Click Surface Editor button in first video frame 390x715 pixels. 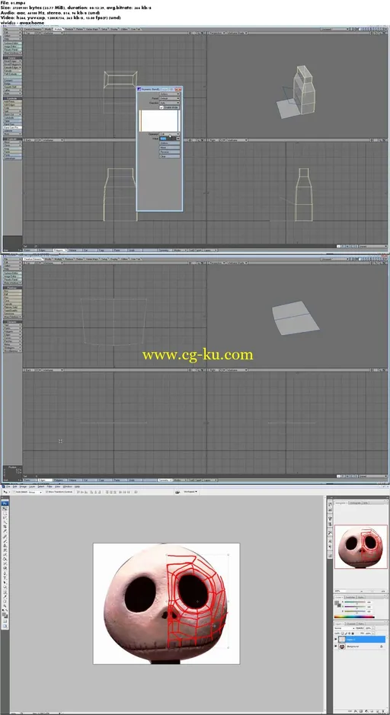pyautogui.click(x=12, y=43)
